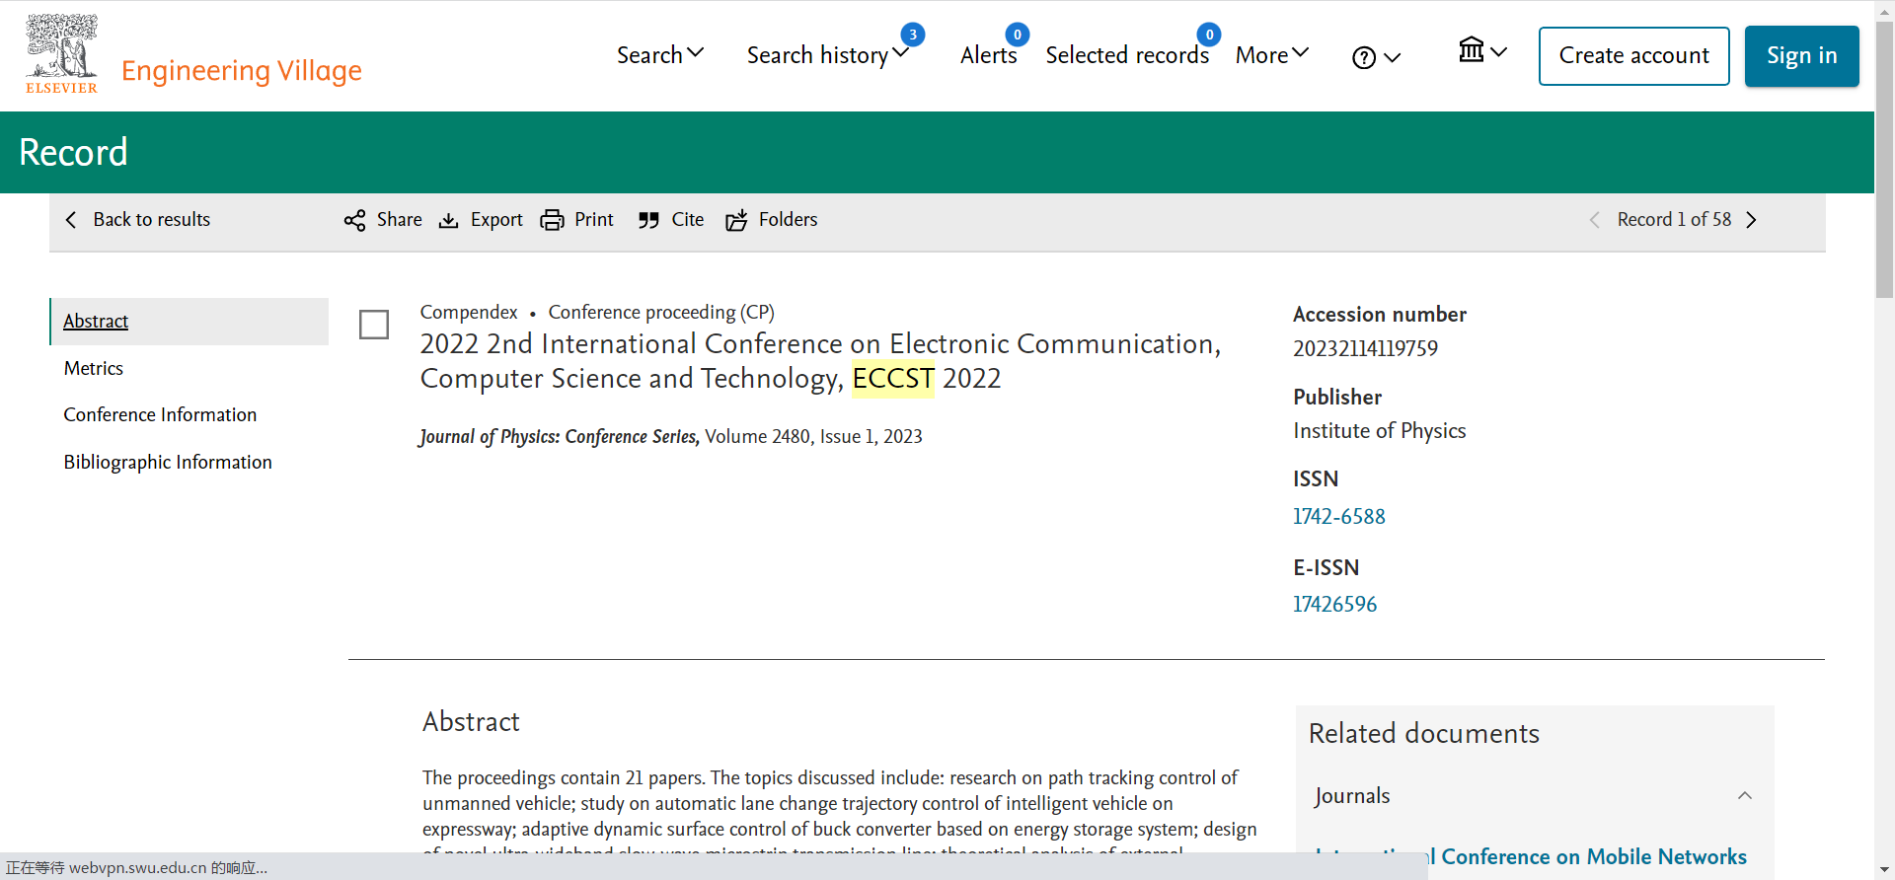Click the Print label in the toolbar

click(x=594, y=220)
